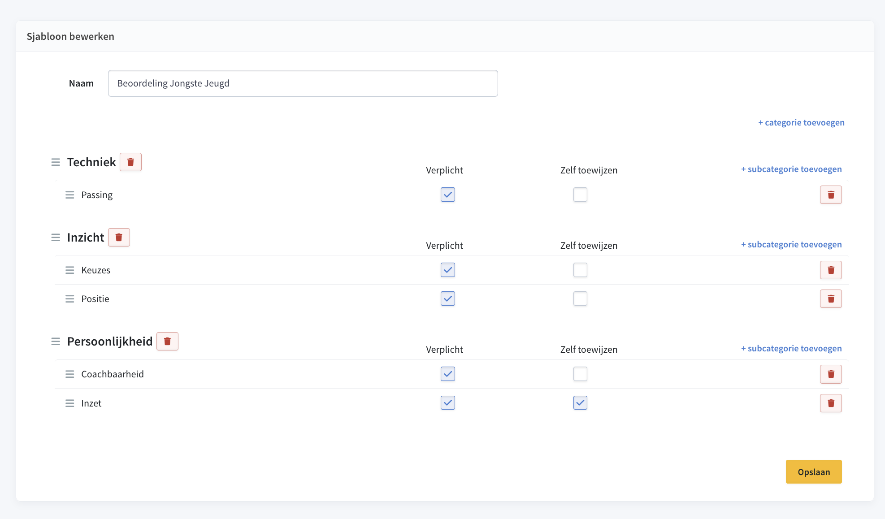Remove the Passing subcategory row
The height and width of the screenshot is (519, 885).
830,195
